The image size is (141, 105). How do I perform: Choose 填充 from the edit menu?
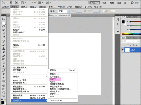[x=29, y=45]
